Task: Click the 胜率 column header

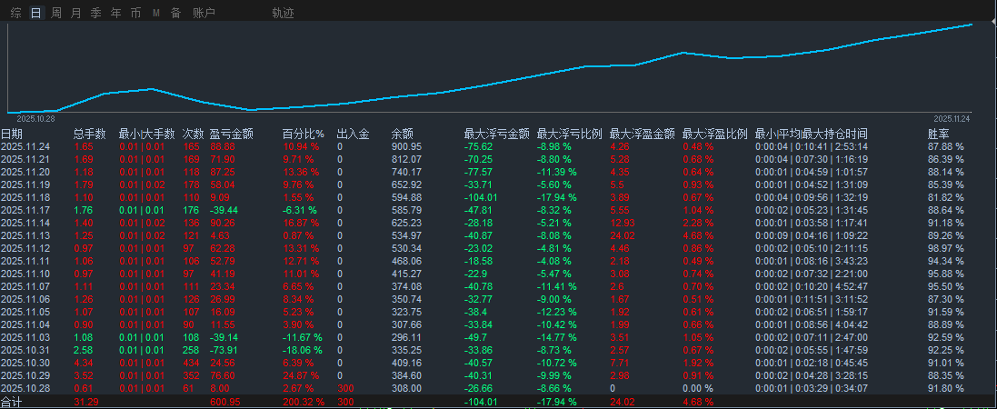Action: [939, 134]
